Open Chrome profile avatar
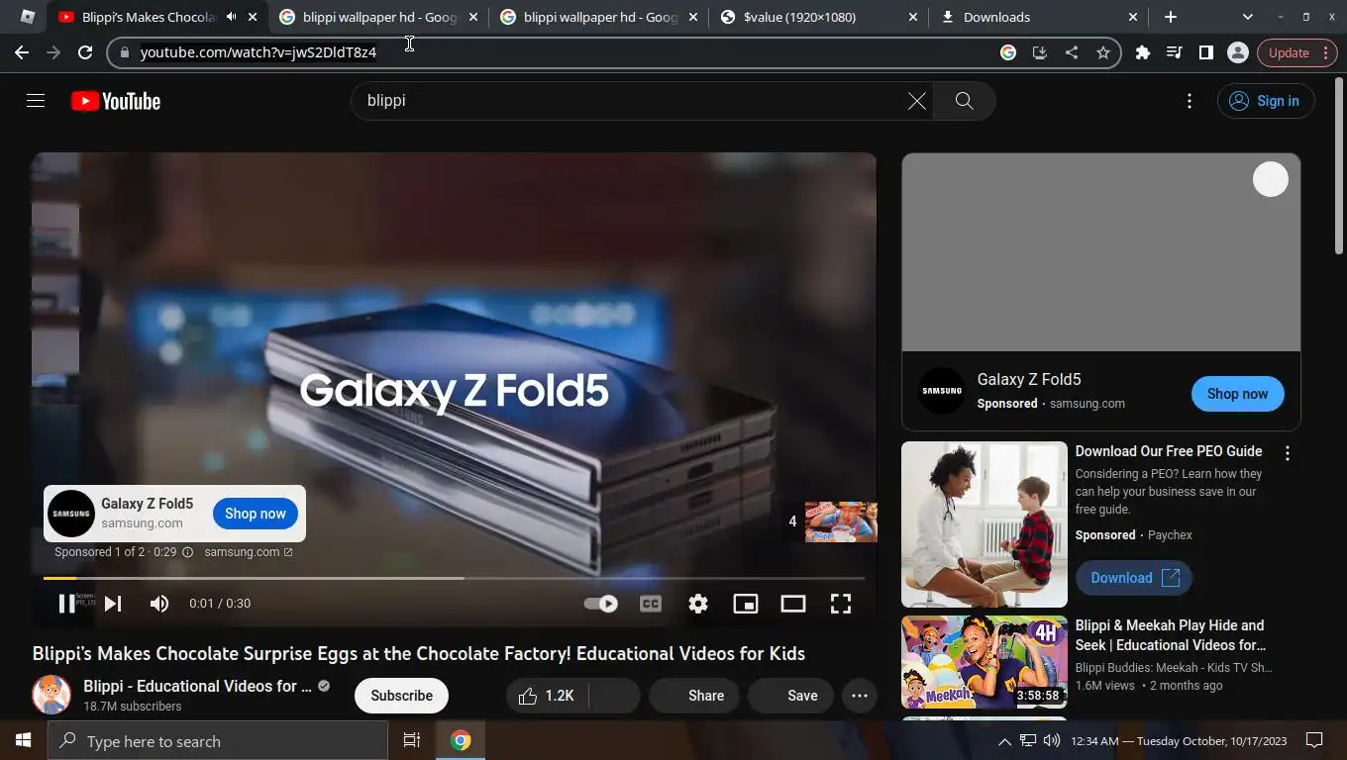The height and width of the screenshot is (760, 1347). (x=1238, y=52)
